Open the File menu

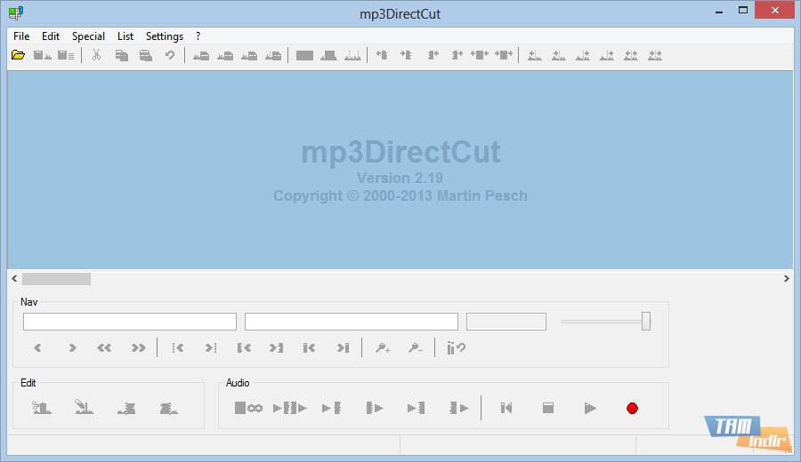[x=21, y=36]
